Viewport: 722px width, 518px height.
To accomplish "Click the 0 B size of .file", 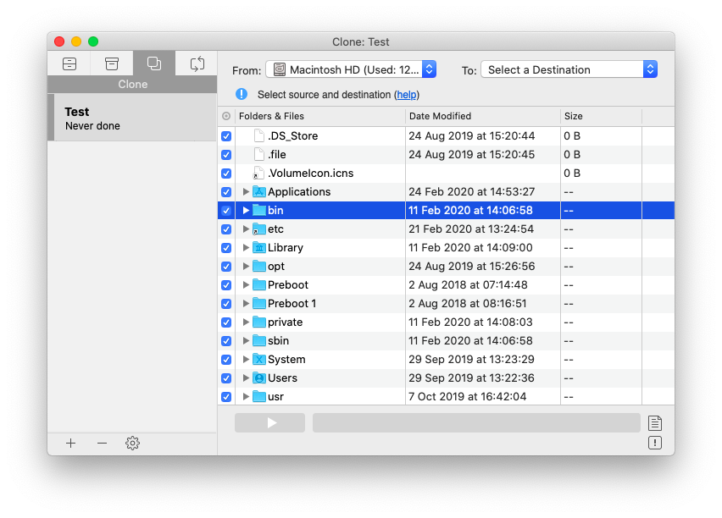I will coord(572,155).
